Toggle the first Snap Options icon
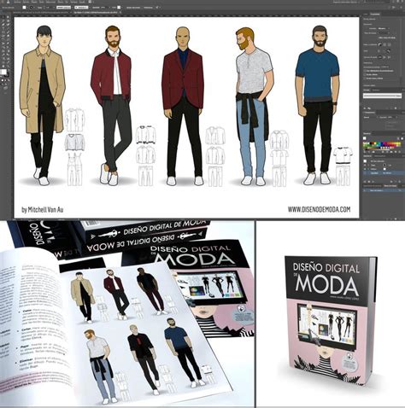Viewport: 405px width, 408px height. (x=380, y=57)
